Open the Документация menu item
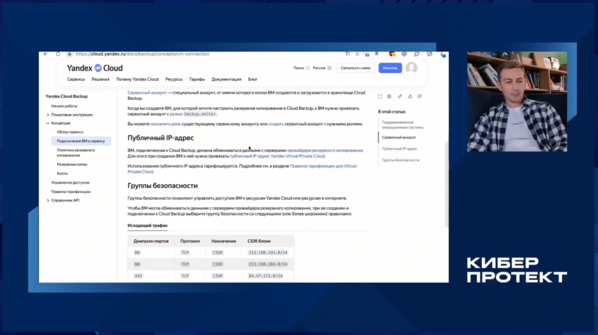598x335 pixels. 227,79
